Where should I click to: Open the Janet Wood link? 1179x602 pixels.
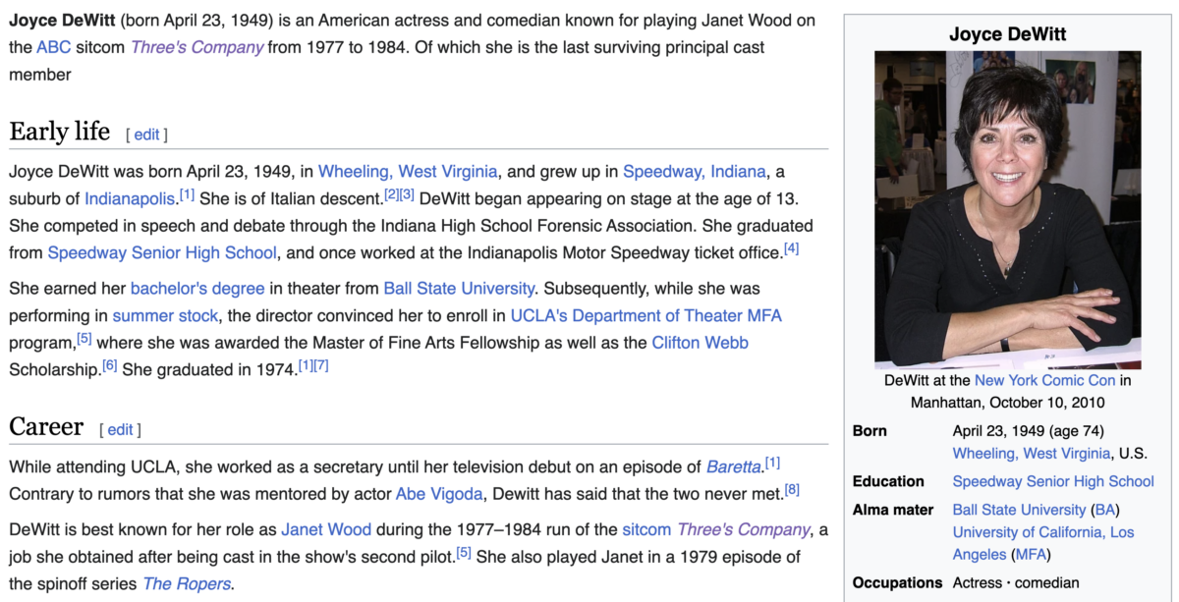[x=326, y=530]
